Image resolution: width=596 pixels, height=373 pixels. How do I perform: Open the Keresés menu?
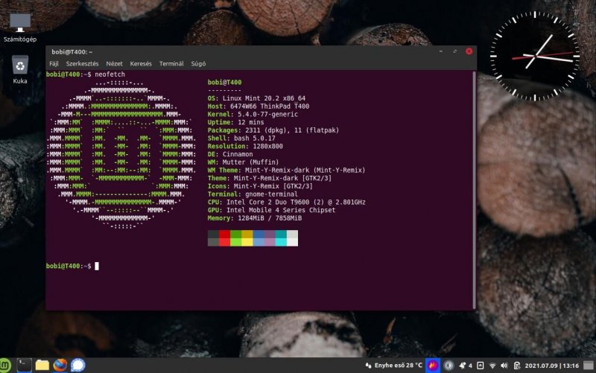coord(141,64)
